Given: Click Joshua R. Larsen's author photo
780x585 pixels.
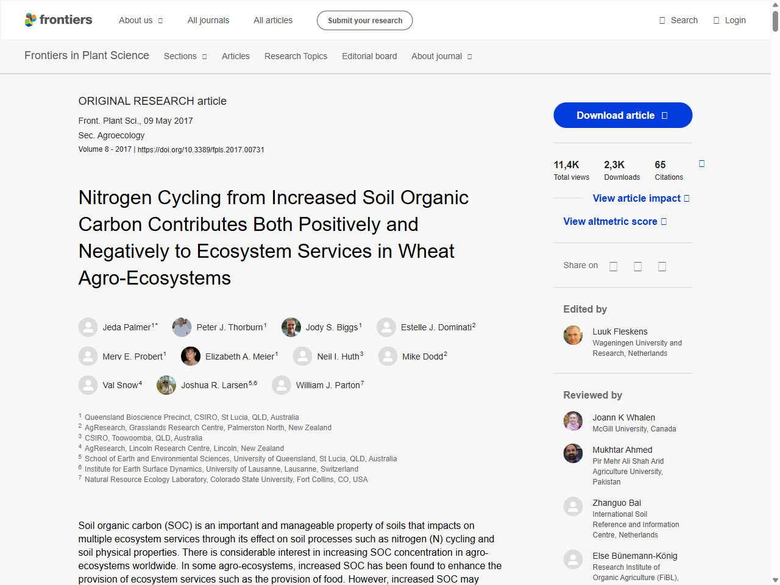Looking at the screenshot, I should click(x=166, y=385).
